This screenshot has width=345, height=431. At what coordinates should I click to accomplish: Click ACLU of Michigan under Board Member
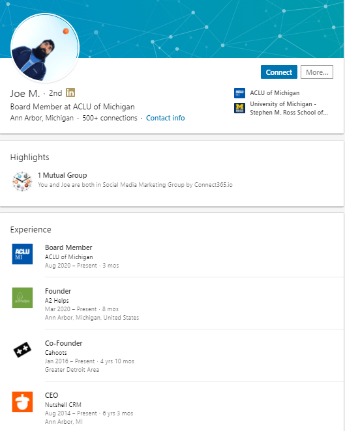pos(69,257)
